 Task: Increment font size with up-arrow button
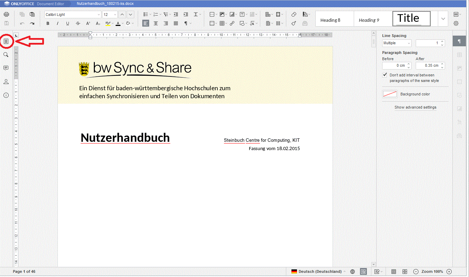coord(122,15)
